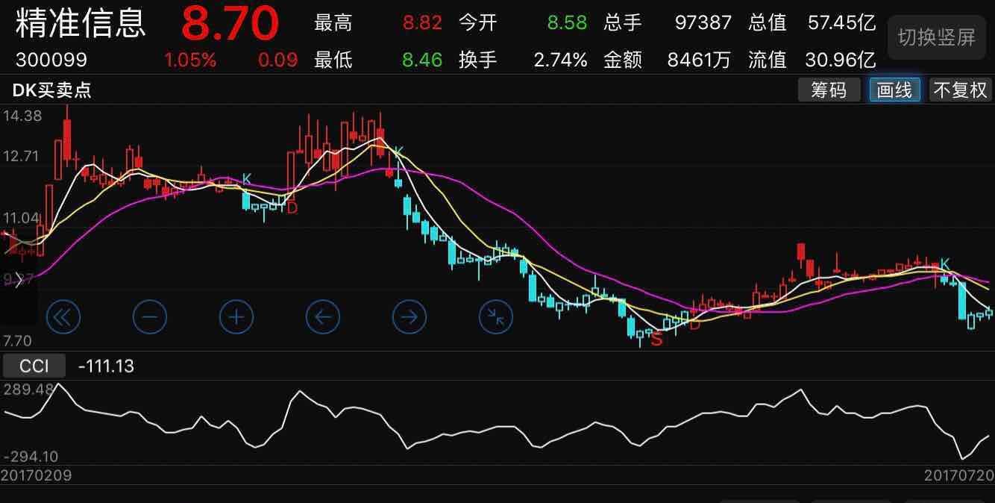Click the 流值 label
The image size is (995, 503).
click(x=768, y=60)
